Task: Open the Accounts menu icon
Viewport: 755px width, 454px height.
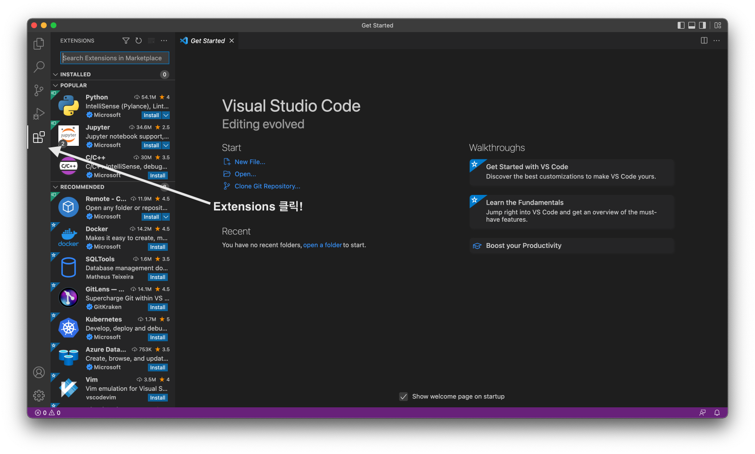Action: (x=39, y=372)
